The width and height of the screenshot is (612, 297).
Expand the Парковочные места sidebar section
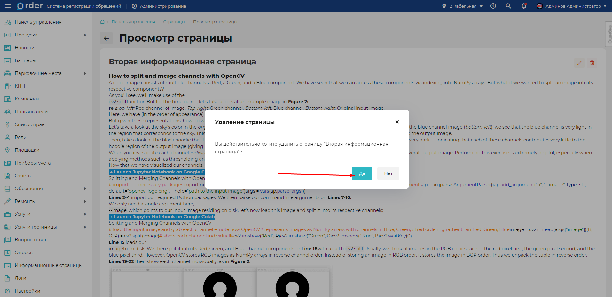(85, 73)
